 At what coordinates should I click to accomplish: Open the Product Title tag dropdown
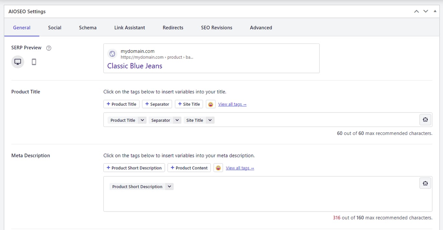pyautogui.click(x=142, y=120)
